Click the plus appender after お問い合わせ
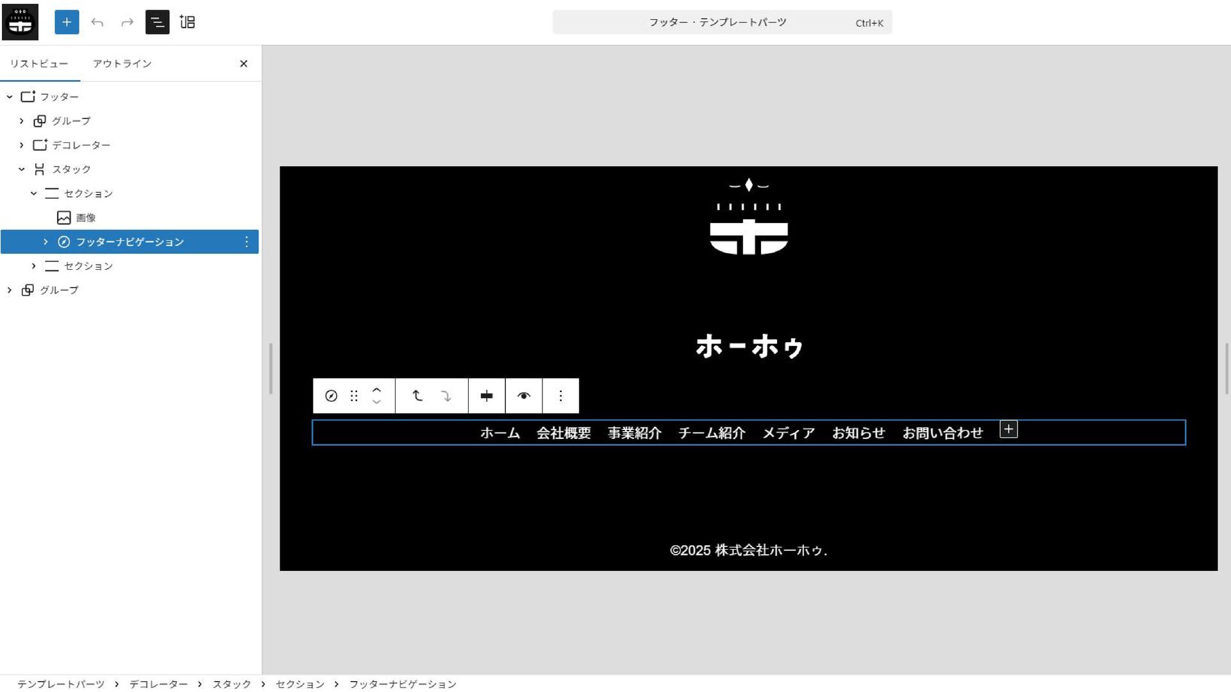Screen dimensions: 1231x692 pos(1009,429)
